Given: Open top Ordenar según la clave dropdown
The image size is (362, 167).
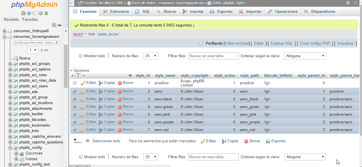Looking at the screenshot, I should [x=305, y=56].
